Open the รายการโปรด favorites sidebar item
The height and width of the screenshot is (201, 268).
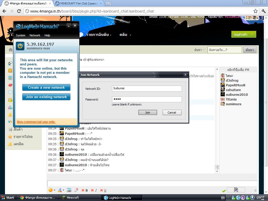(20, 137)
